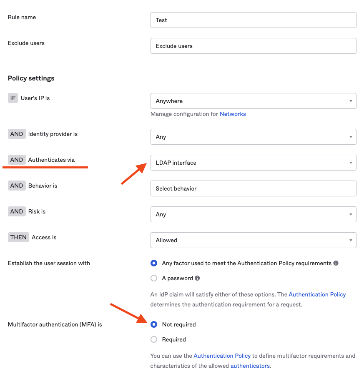Click the 'IF' condition badge
The image size is (364, 374).
pyautogui.click(x=13, y=98)
